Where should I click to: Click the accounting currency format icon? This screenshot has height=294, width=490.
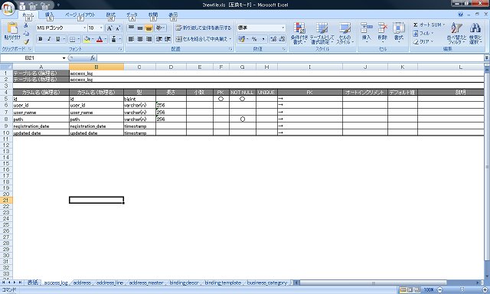click(241, 39)
